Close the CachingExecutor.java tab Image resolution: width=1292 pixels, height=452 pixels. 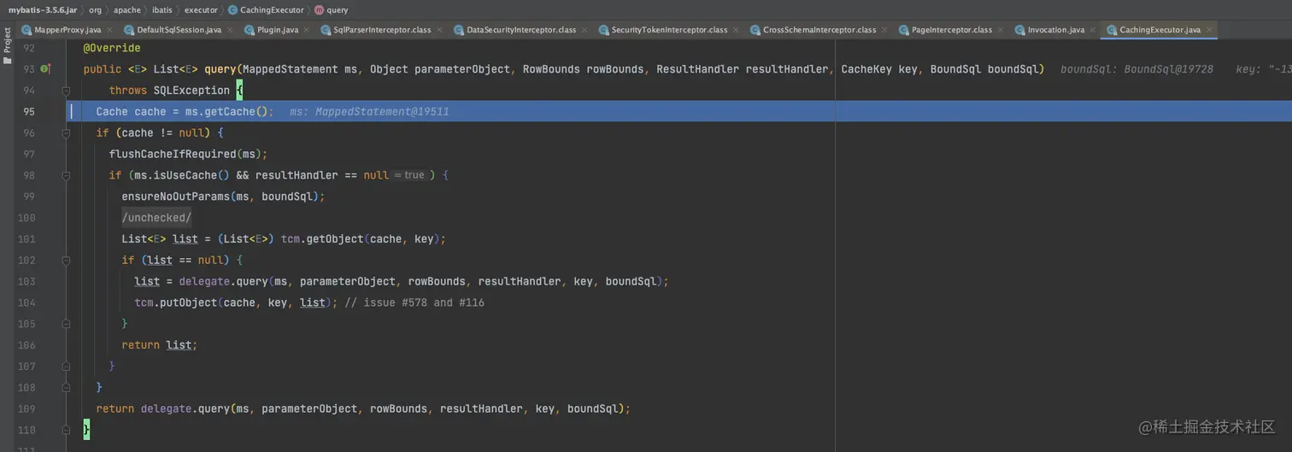(1209, 30)
